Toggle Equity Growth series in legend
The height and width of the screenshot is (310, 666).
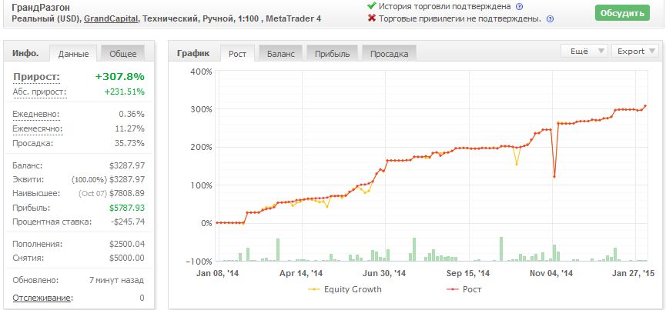(x=345, y=289)
